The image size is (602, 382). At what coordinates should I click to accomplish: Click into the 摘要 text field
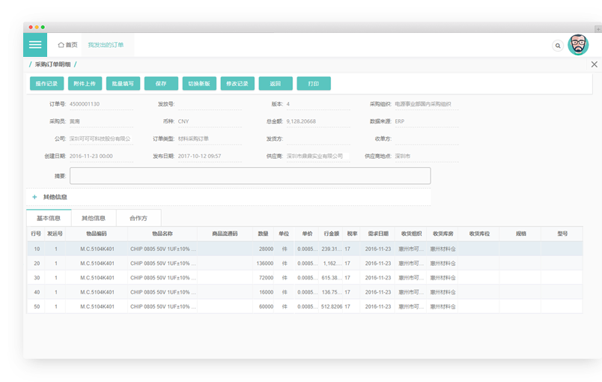click(x=250, y=176)
